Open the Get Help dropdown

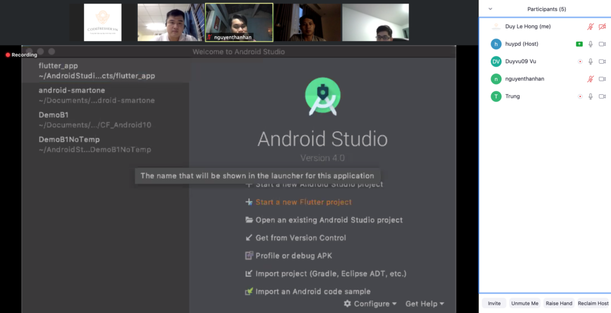(x=424, y=303)
